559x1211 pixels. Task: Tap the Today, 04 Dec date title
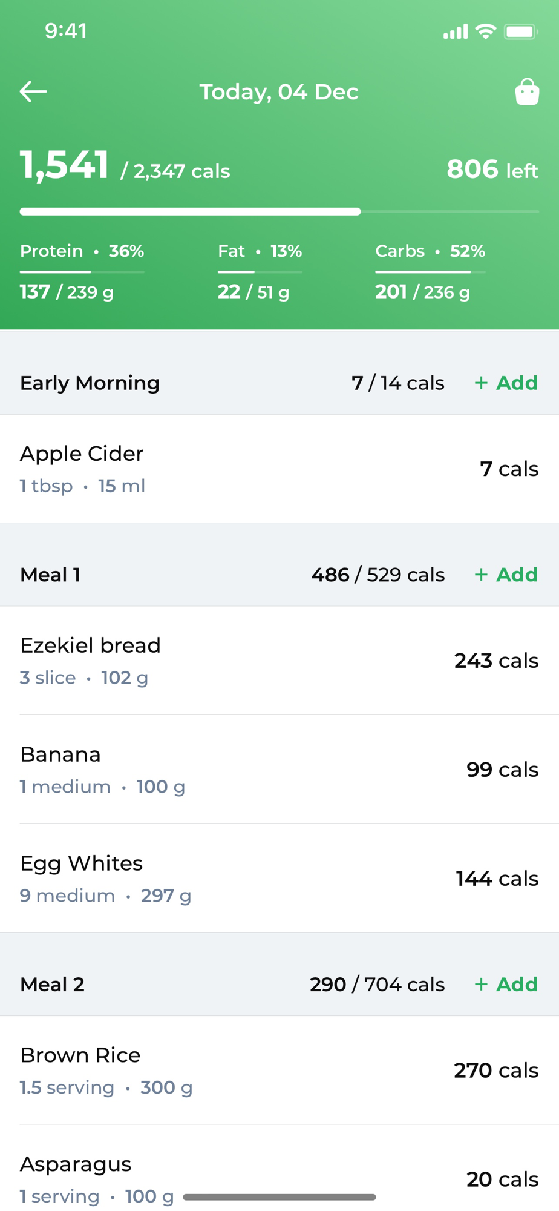(279, 92)
